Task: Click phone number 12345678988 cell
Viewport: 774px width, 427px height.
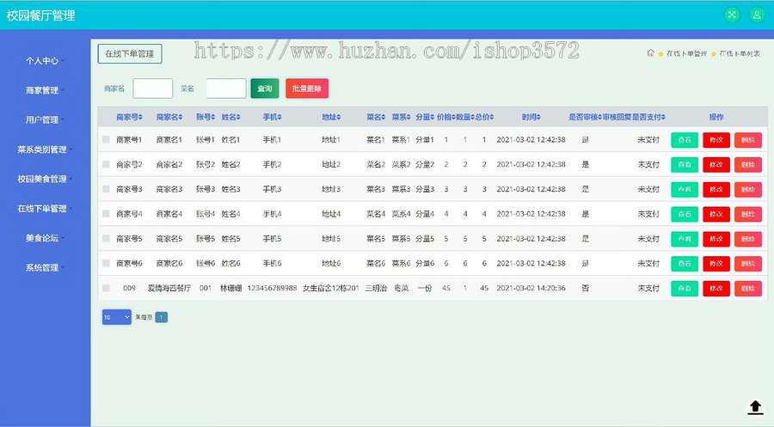Action: pos(272,288)
